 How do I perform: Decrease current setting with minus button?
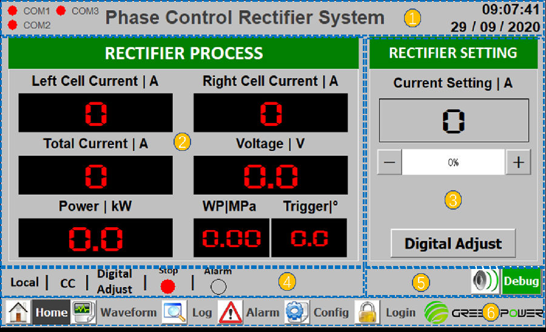(390, 162)
